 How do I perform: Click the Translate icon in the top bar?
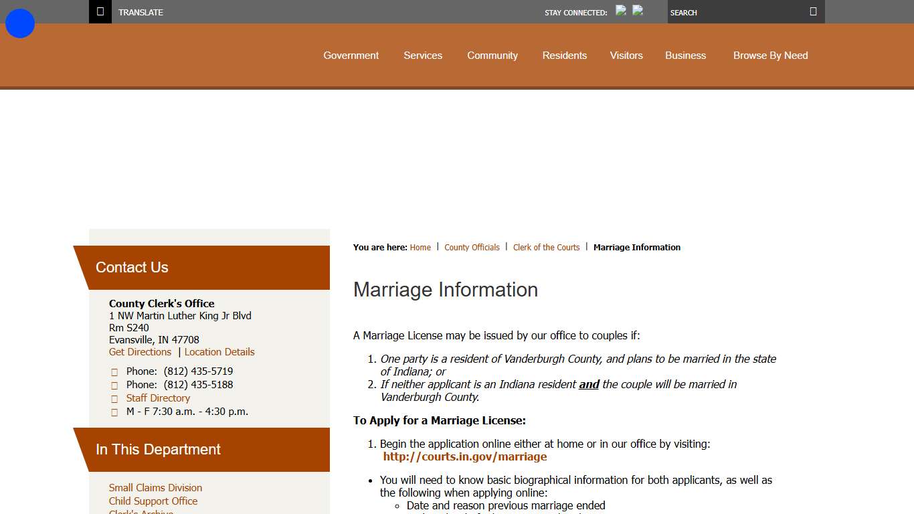coord(100,11)
